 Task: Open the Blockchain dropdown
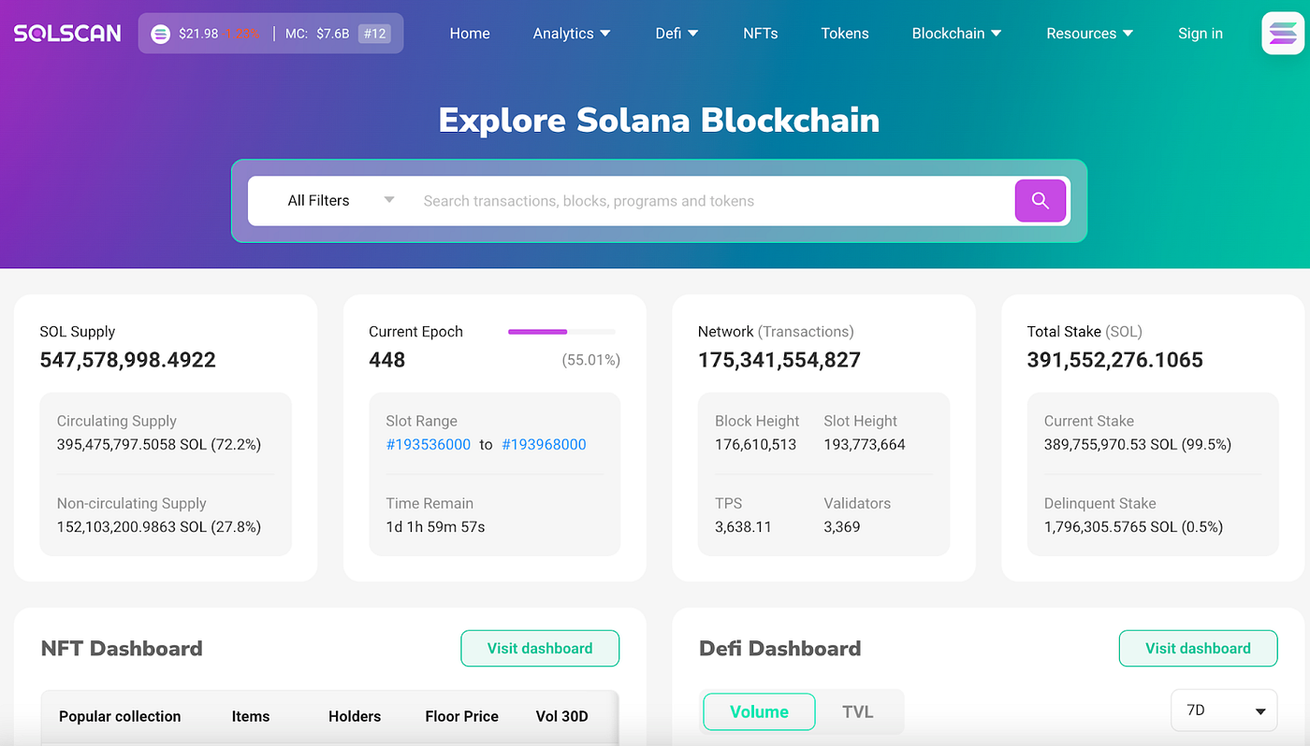point(955,33)
